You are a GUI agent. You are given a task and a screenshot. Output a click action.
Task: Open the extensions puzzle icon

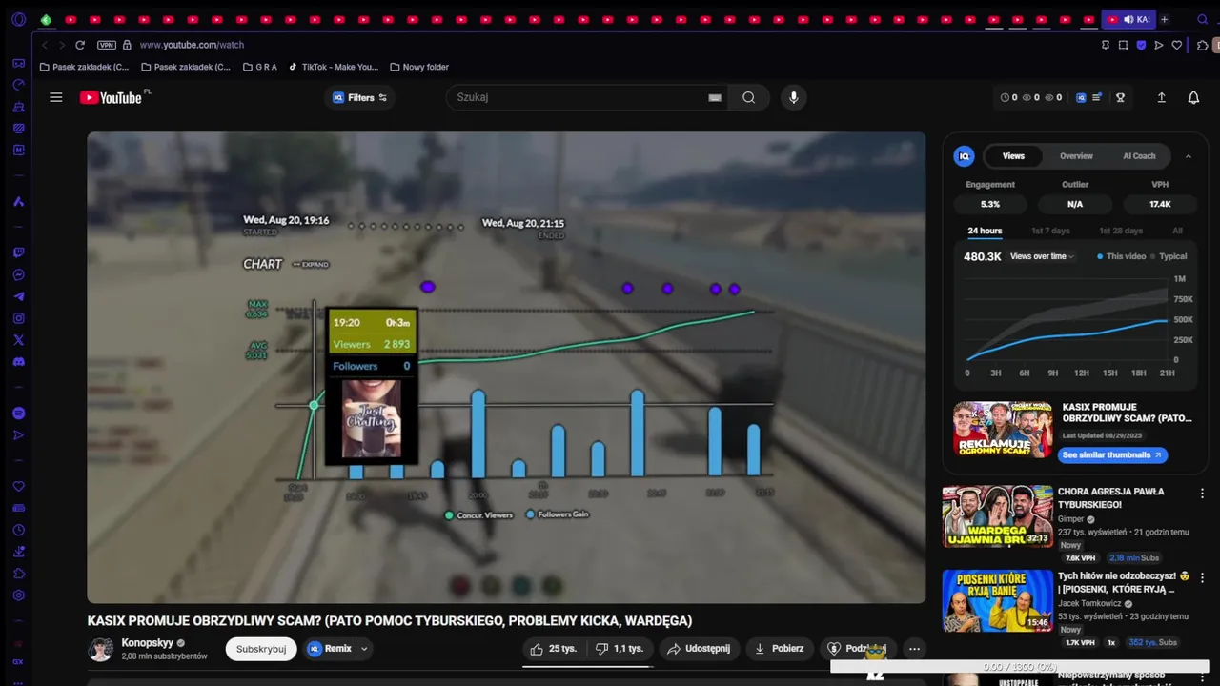coord(1203,45)
